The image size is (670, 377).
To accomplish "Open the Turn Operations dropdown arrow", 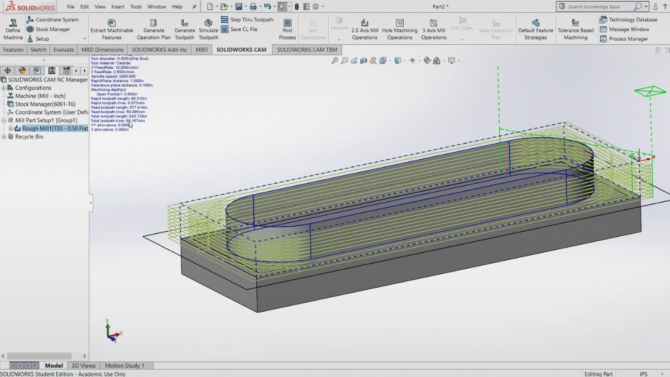I will [x=462, y=39].
